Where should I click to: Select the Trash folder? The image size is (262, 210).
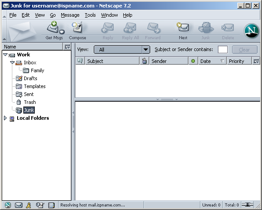30,102
